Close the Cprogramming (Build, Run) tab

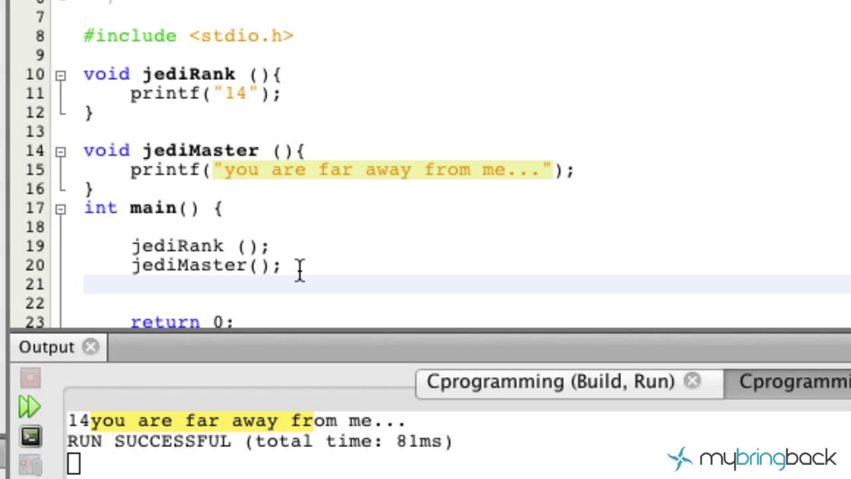coord(693,381)
